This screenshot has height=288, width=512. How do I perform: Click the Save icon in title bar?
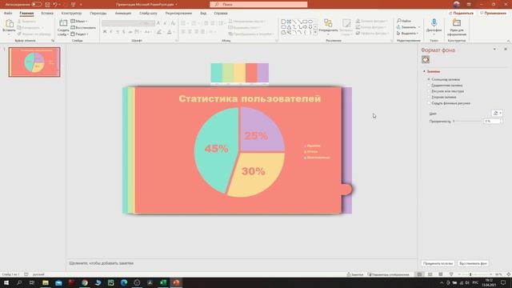point(48,5)
